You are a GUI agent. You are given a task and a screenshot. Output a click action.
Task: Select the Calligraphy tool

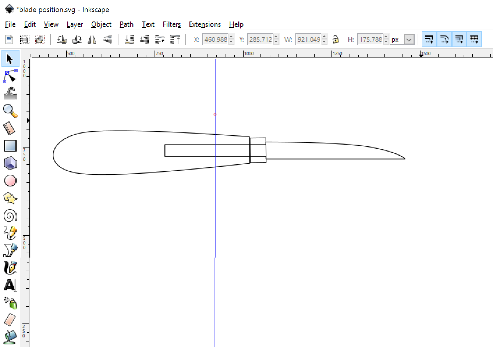point(10,268)
